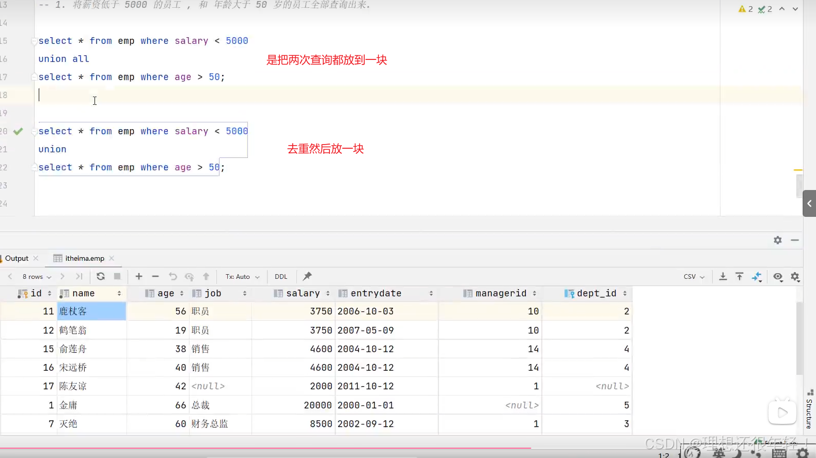Image resolution: width=816 pixels, height=458 pixels.
Task: Go to previous page arrow
Action: point(10,276)
